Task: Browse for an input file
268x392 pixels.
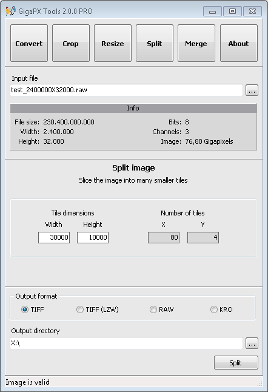Action: pyautogui.click(x=252, y=90)
